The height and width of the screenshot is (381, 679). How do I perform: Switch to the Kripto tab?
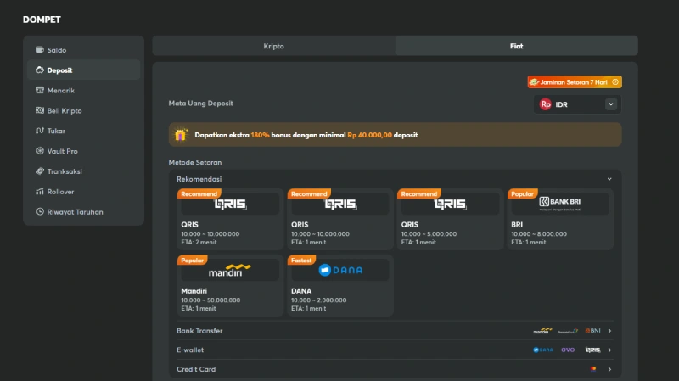273,46
